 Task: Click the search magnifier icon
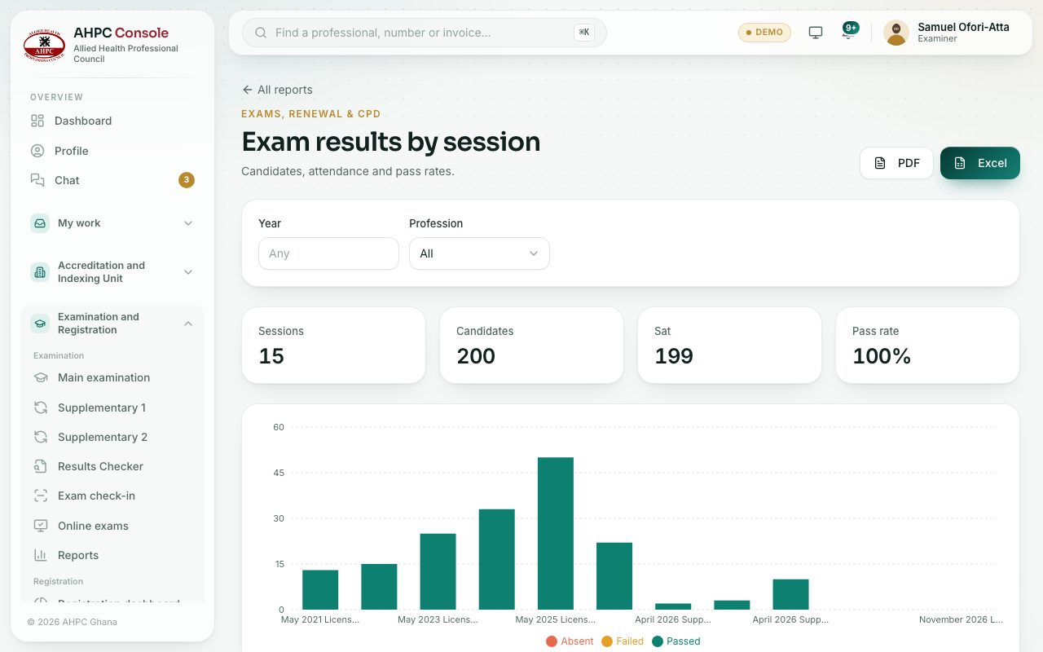[x=262, y=33]
